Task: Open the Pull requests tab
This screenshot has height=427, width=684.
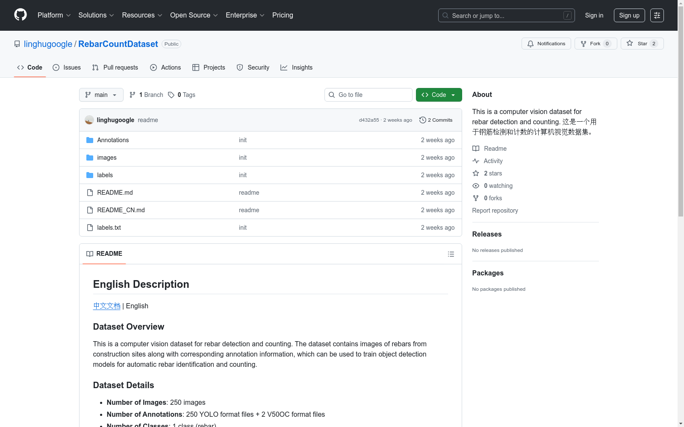Action: (x=115, y=67)
